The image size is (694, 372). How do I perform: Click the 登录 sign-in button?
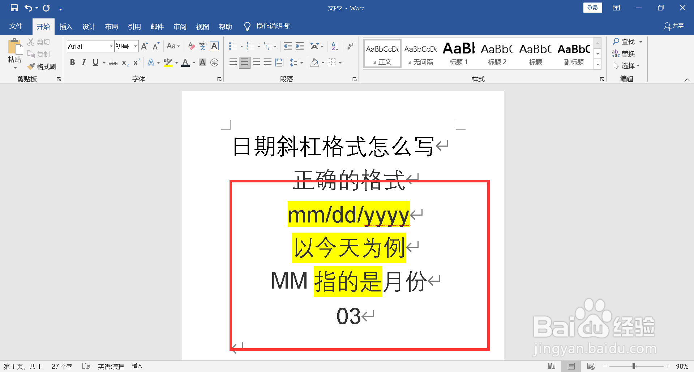coord(592,8)
